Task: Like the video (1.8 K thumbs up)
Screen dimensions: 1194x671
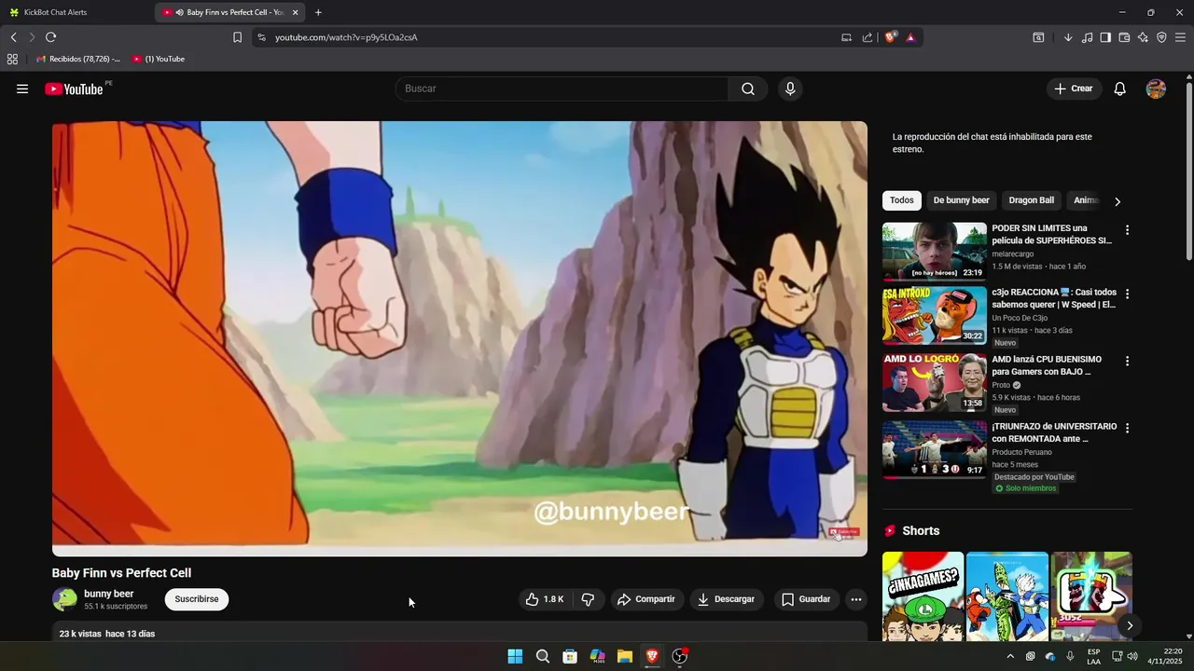Action: click(x=545, y=599)
